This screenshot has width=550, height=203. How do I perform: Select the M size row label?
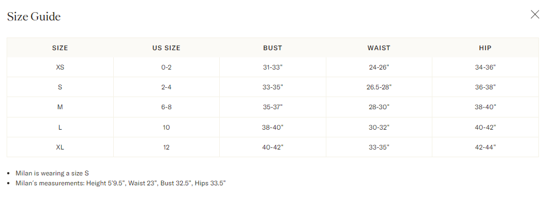(x=60, y=107)
